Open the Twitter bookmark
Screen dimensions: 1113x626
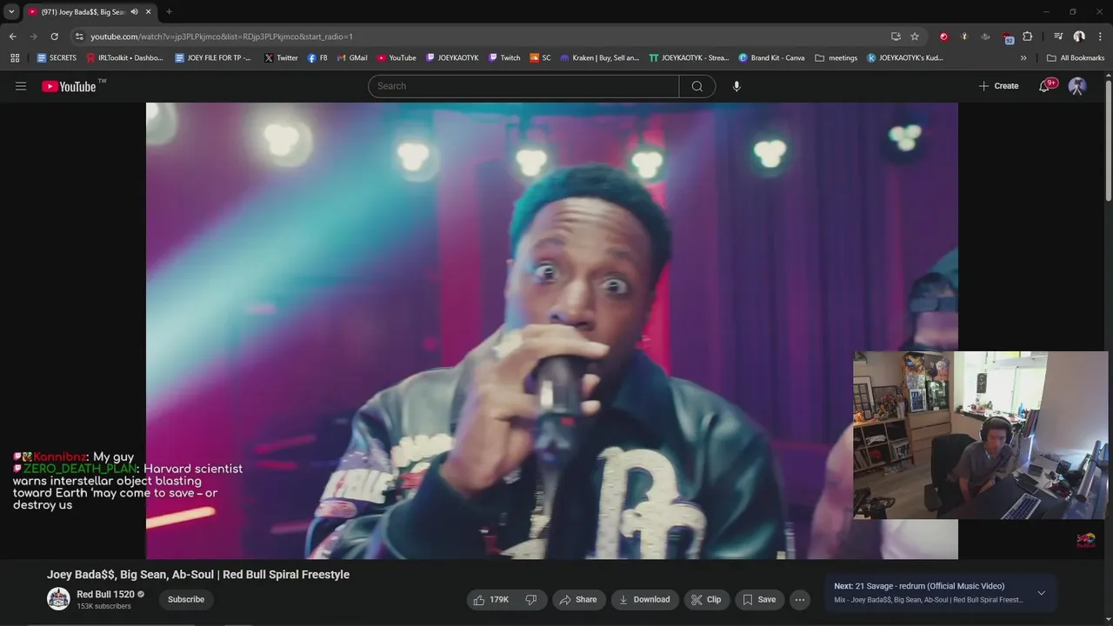pos(281,58)
